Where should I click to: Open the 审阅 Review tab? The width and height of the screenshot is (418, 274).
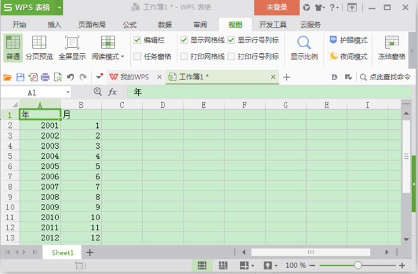(200, 25)
